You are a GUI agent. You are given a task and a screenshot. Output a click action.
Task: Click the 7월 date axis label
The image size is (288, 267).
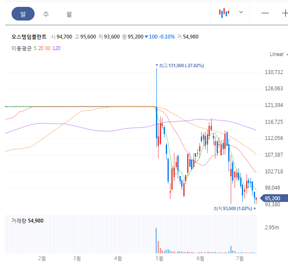click(x=240, y=258)
